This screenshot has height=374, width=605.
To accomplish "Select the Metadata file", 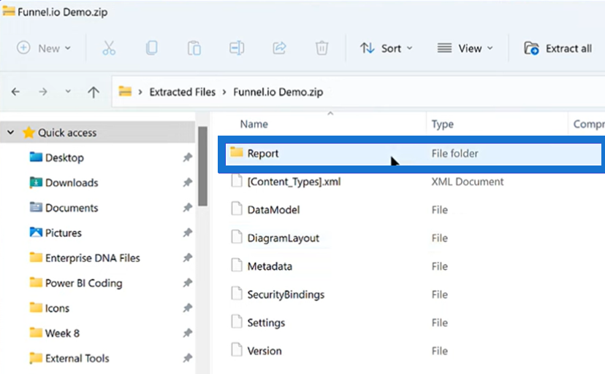I will tap(270, 266).
